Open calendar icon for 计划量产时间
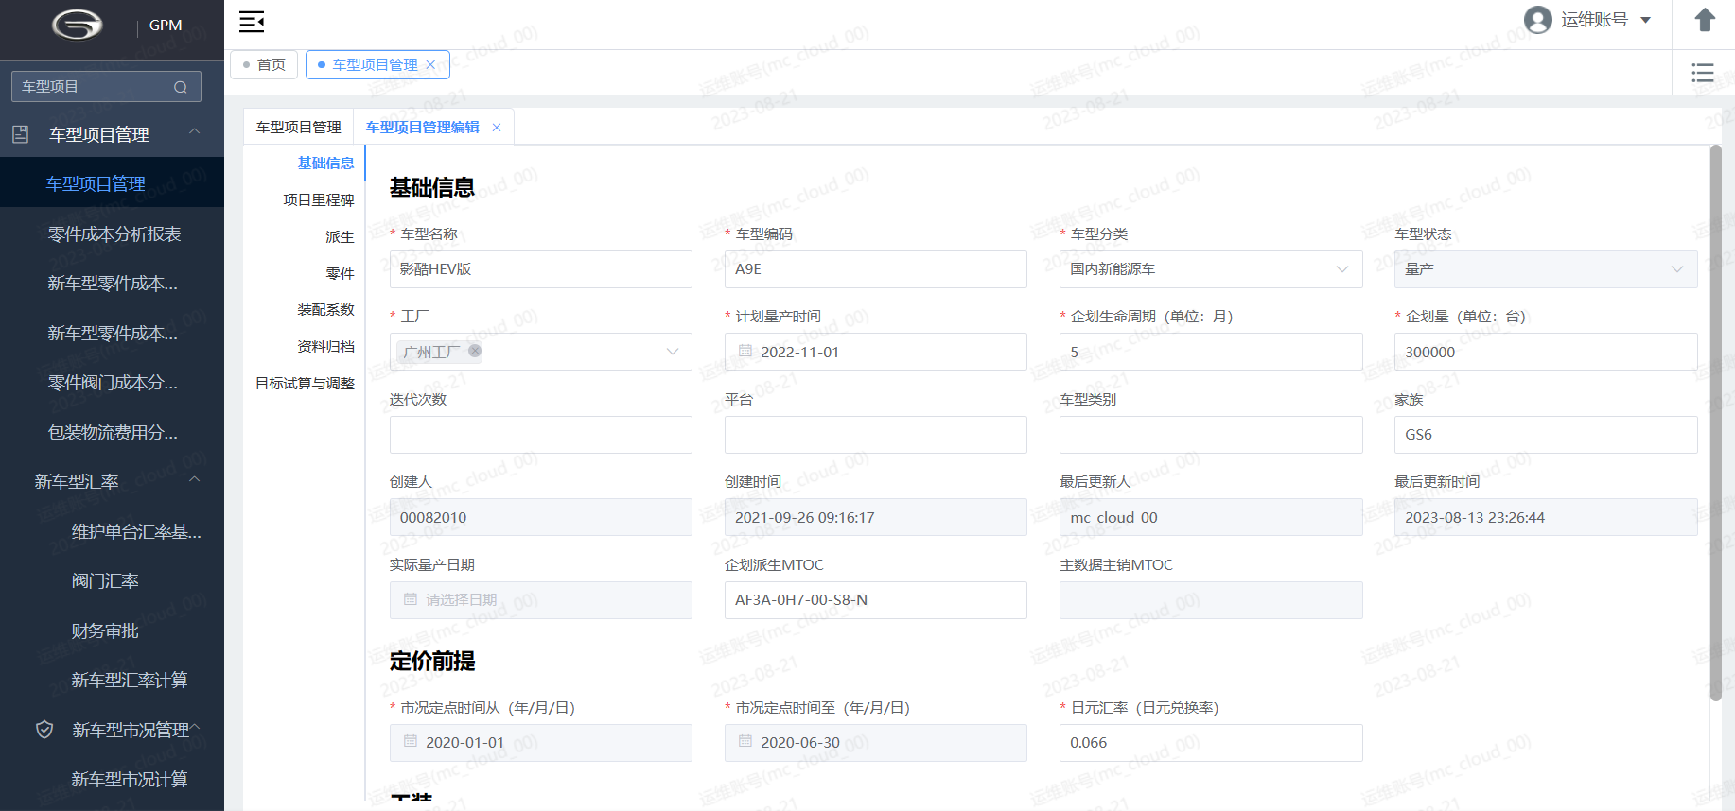Viewport: 1735px width, 811px height. point(745,352)
